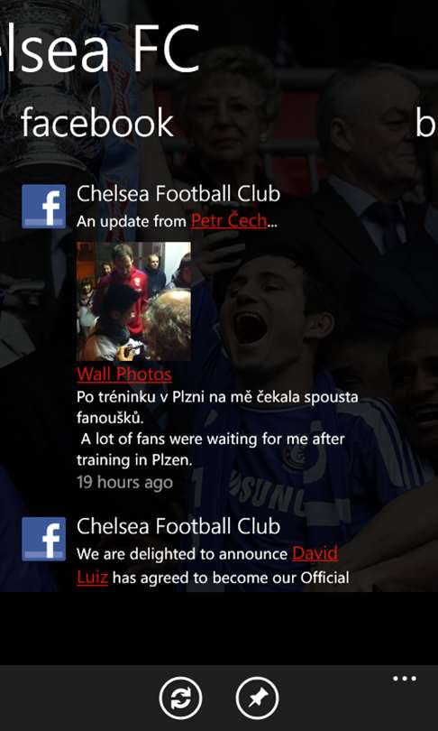Select the facebook pivot tab

(x=97, y=123)
